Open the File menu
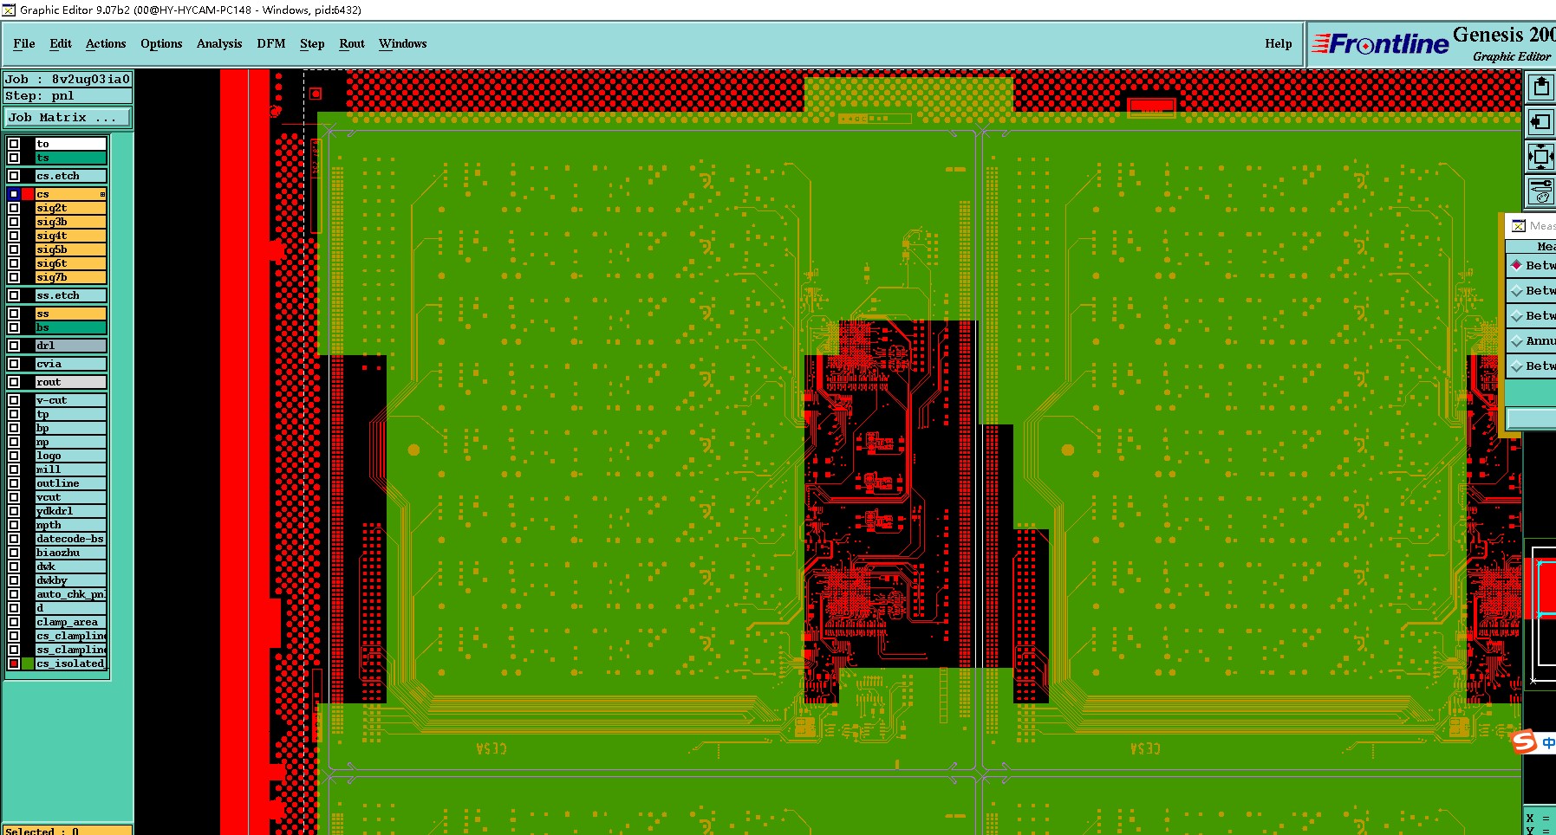1556x835 pixels. coord(24,43)
